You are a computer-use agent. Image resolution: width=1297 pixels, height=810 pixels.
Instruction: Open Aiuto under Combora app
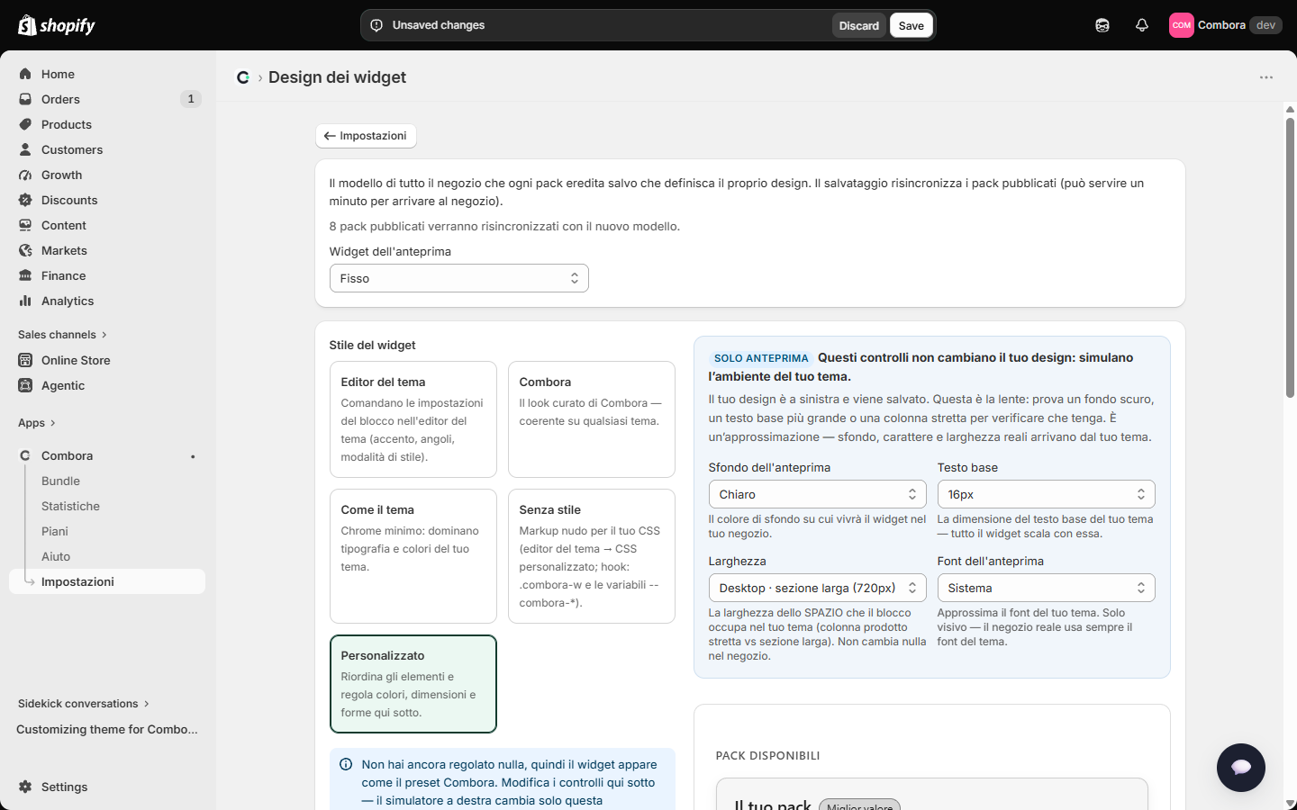pos(56,556)
